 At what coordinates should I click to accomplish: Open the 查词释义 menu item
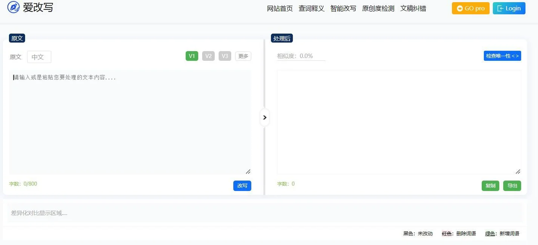[312, 9]
